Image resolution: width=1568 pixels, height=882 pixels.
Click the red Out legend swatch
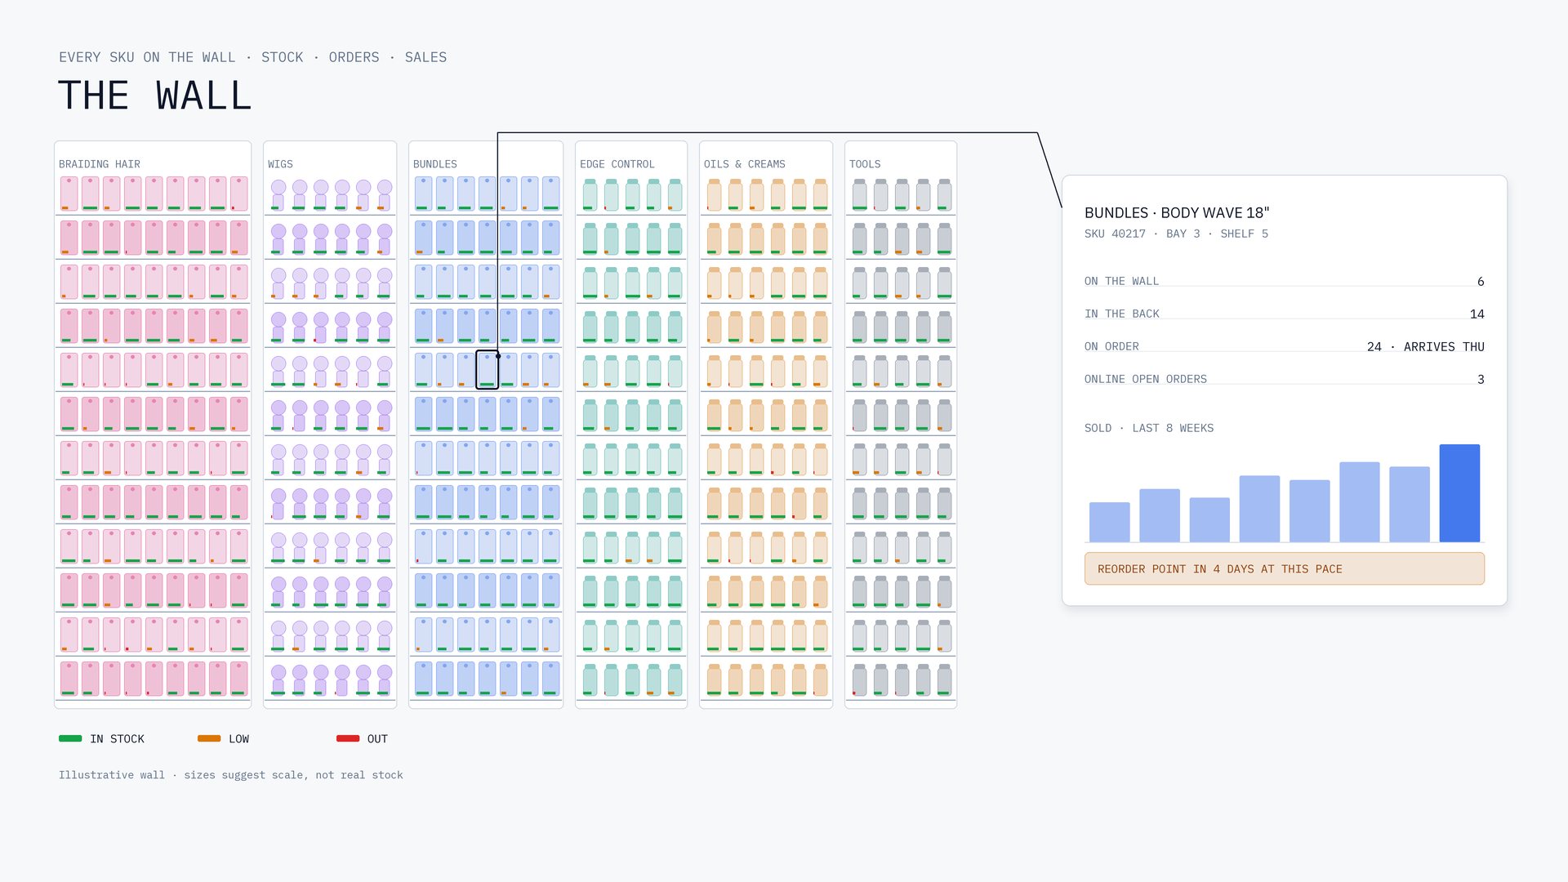pyautogui.click(x=348, y=738)
